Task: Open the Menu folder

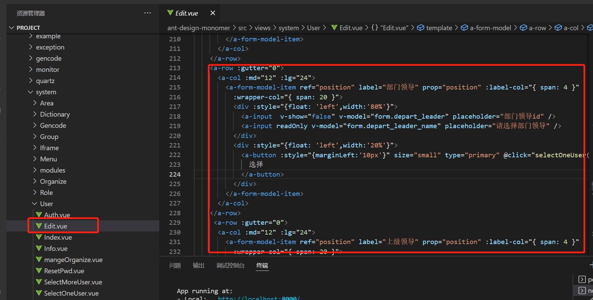Action: [x=49, y=159]
